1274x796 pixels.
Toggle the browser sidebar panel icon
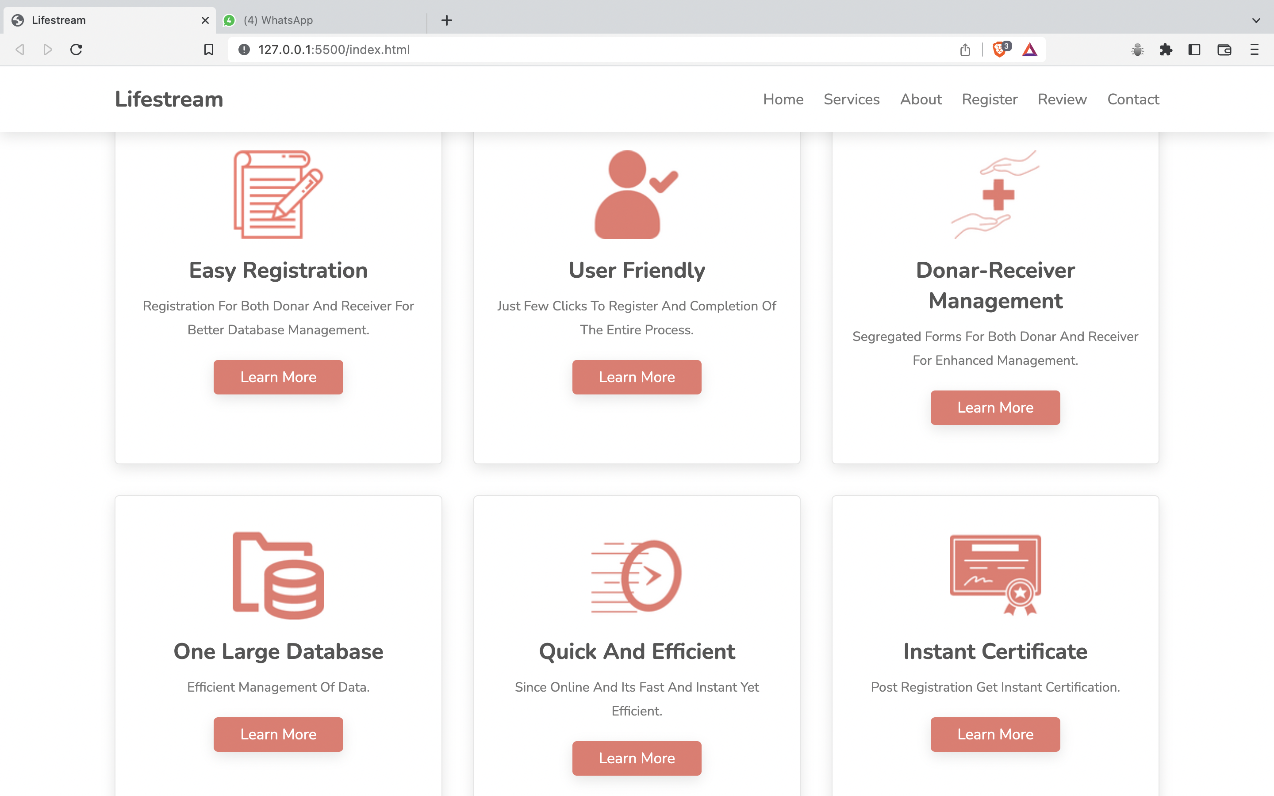pyautogui.click(x=1194, y=50)
